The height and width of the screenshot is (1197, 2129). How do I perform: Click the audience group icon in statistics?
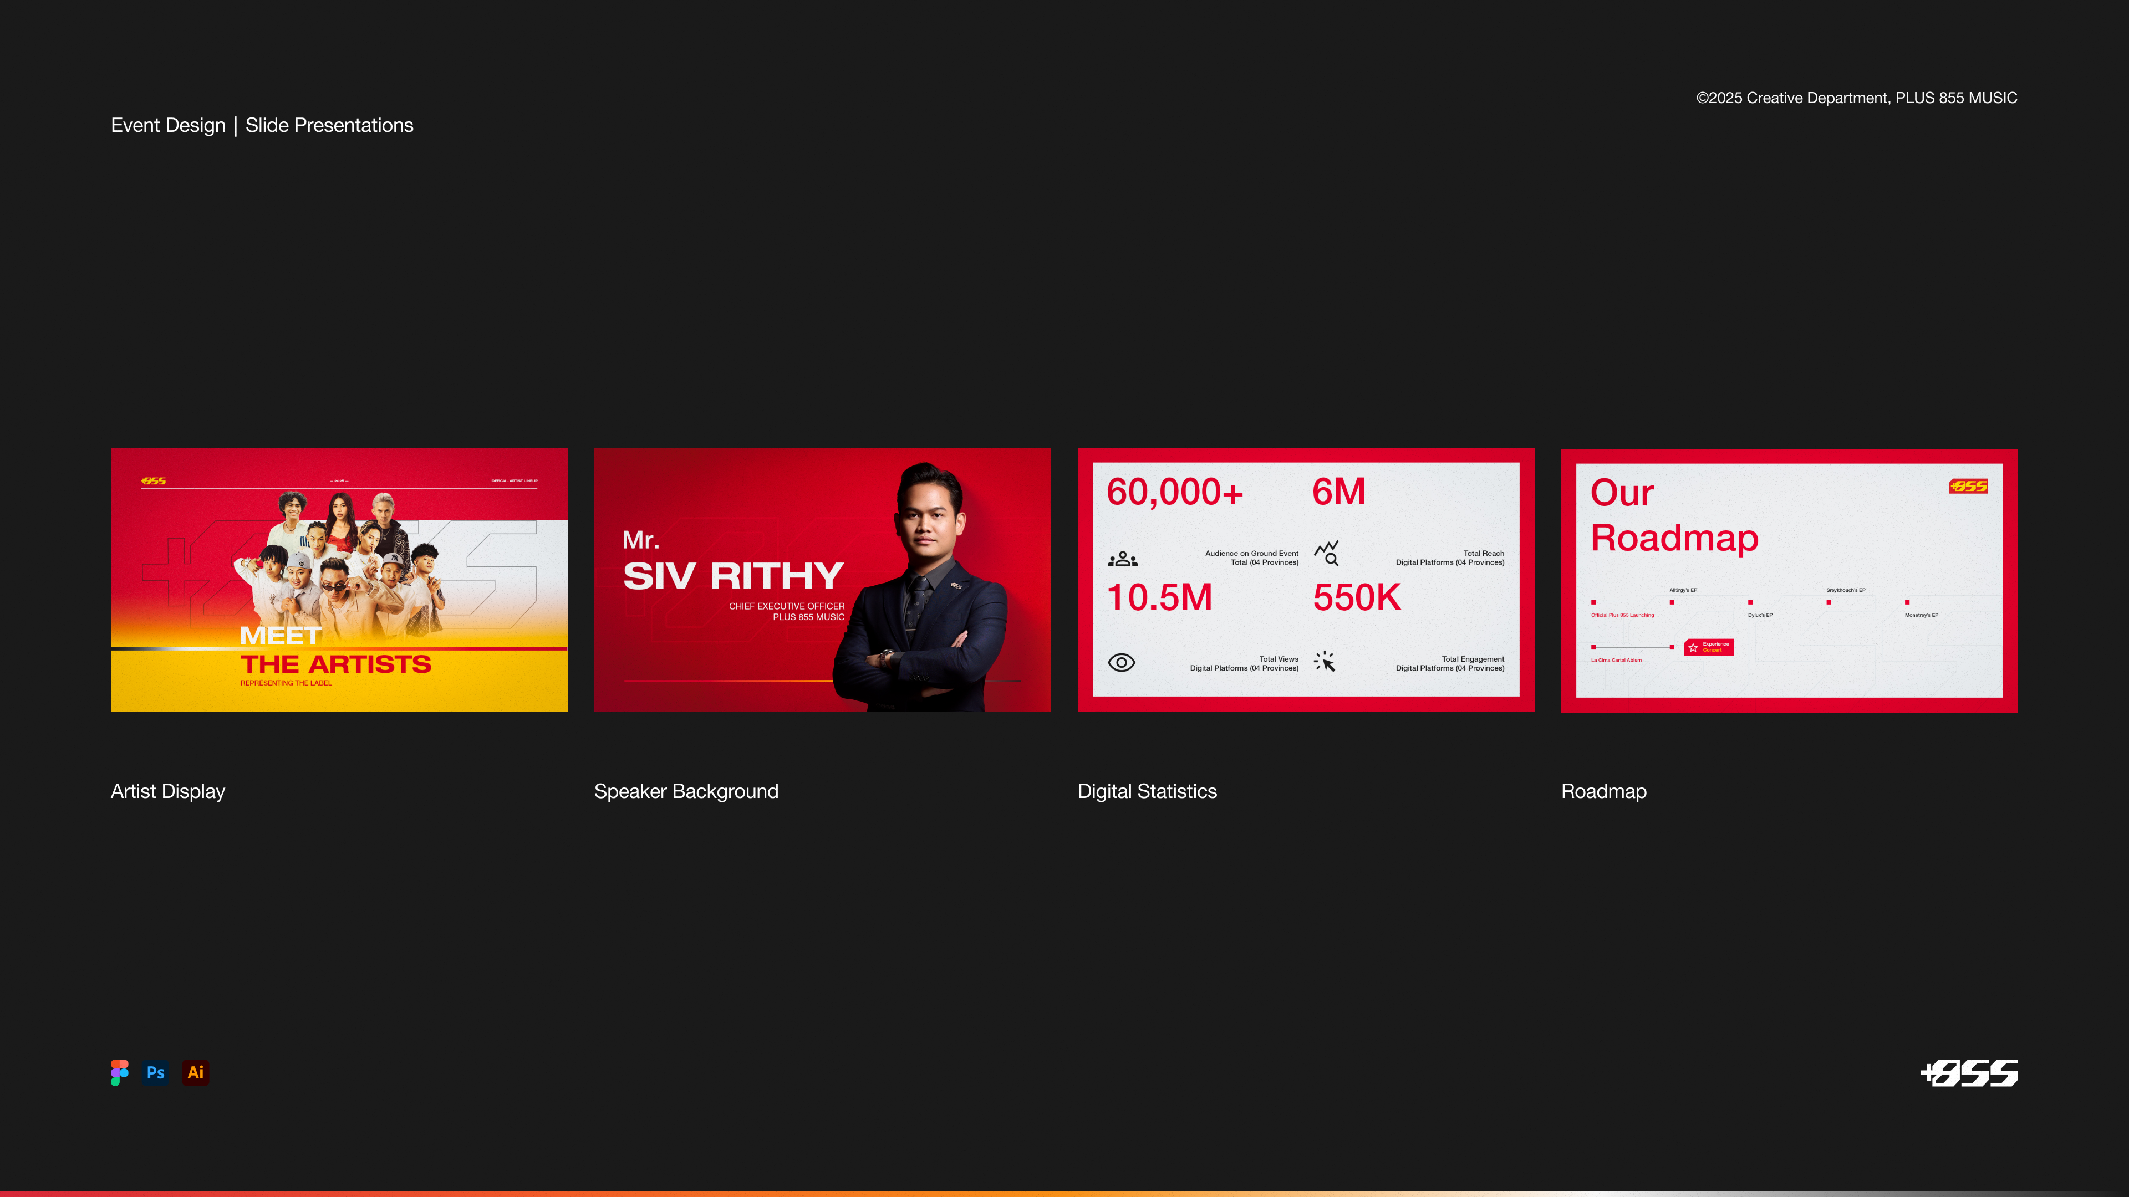pyautogui.click(x=1122, y=559)
